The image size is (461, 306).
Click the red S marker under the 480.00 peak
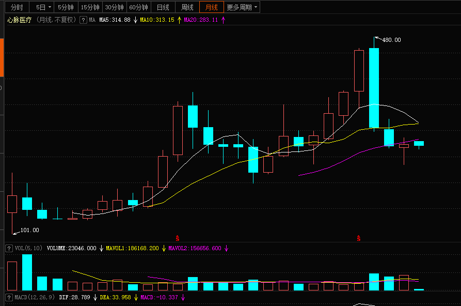point(358,238)
